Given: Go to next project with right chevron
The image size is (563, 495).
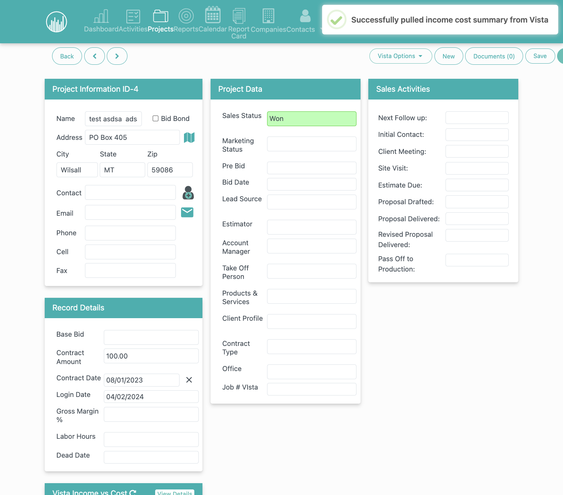Looking at the screenshot, I should click(x=117, y=56).
